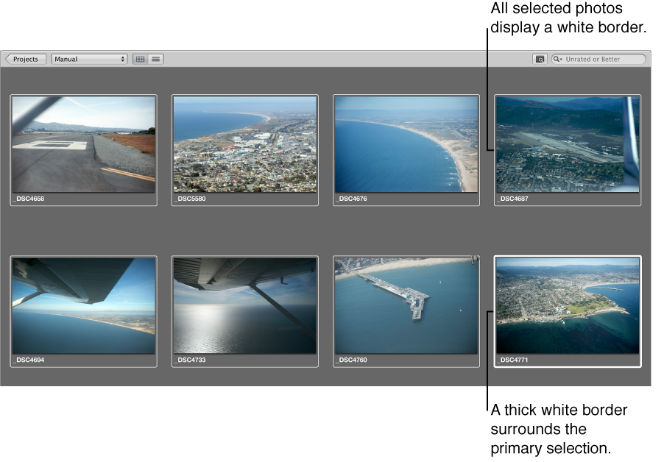The height and width of the screenshot is (462, 664).
Task: Click the Projects back chevron icon
Action: [9, 59]
